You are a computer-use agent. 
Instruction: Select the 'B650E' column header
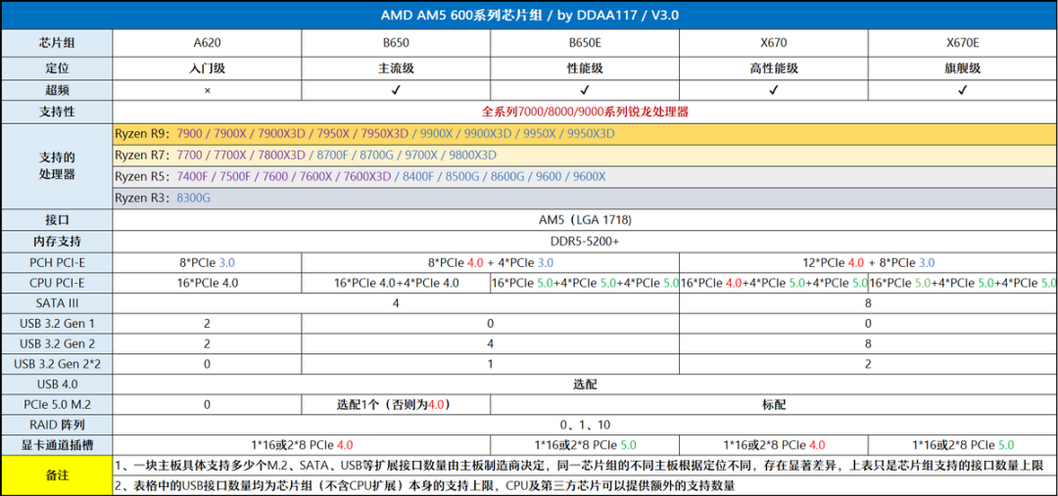click(584, 43)
